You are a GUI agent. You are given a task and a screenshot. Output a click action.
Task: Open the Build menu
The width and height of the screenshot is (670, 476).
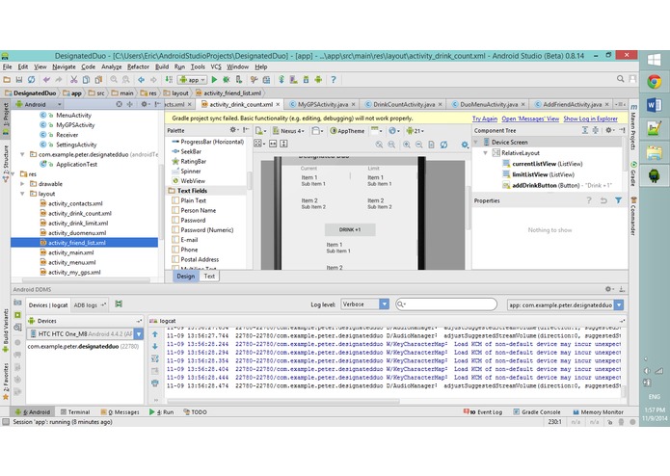(162, 67)
